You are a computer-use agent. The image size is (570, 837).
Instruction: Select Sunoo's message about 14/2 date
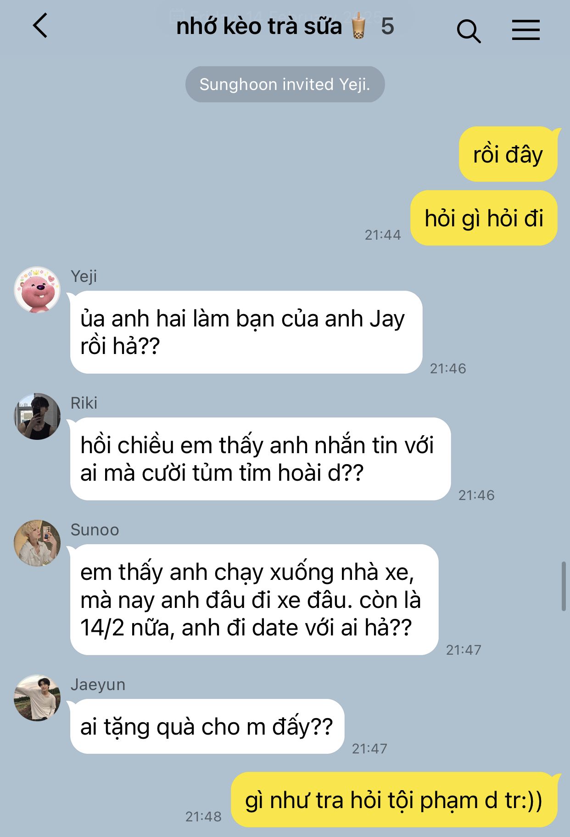(254, 600)
